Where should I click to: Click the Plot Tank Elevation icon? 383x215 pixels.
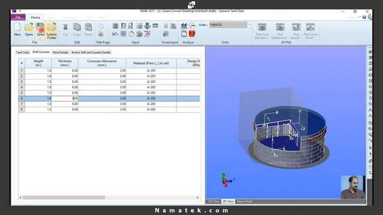pos(262,31)
